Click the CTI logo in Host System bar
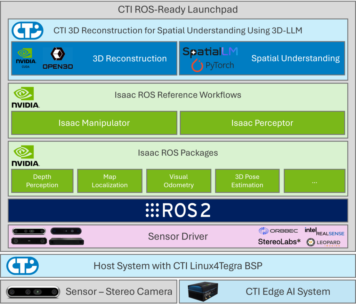Image resolution: width=356 pixels, height=304 pixels. 23,266
